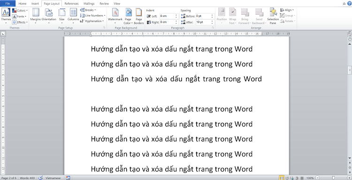Open Page Borders dialog
The image size is (352, 180).
pyautogui.click(x=139, y=16)
